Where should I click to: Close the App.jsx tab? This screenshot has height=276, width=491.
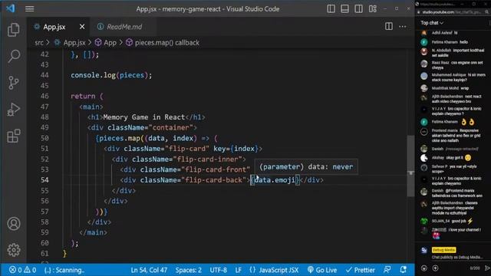82,27
